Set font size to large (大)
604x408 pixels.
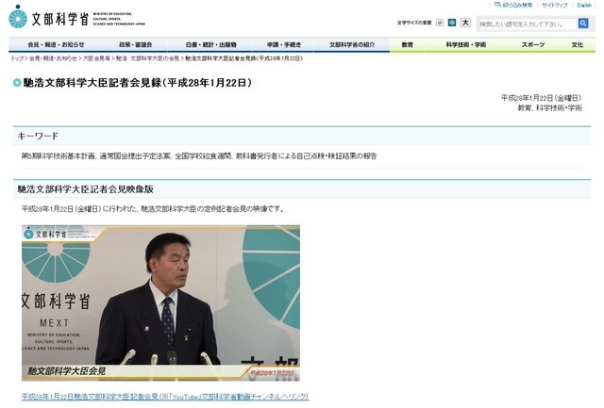[465, 23]
